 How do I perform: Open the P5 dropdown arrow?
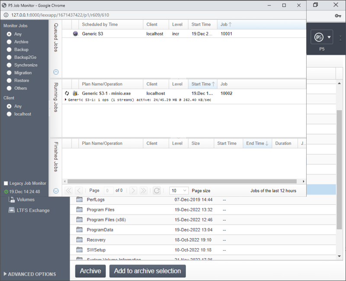[x=329, y=37]
